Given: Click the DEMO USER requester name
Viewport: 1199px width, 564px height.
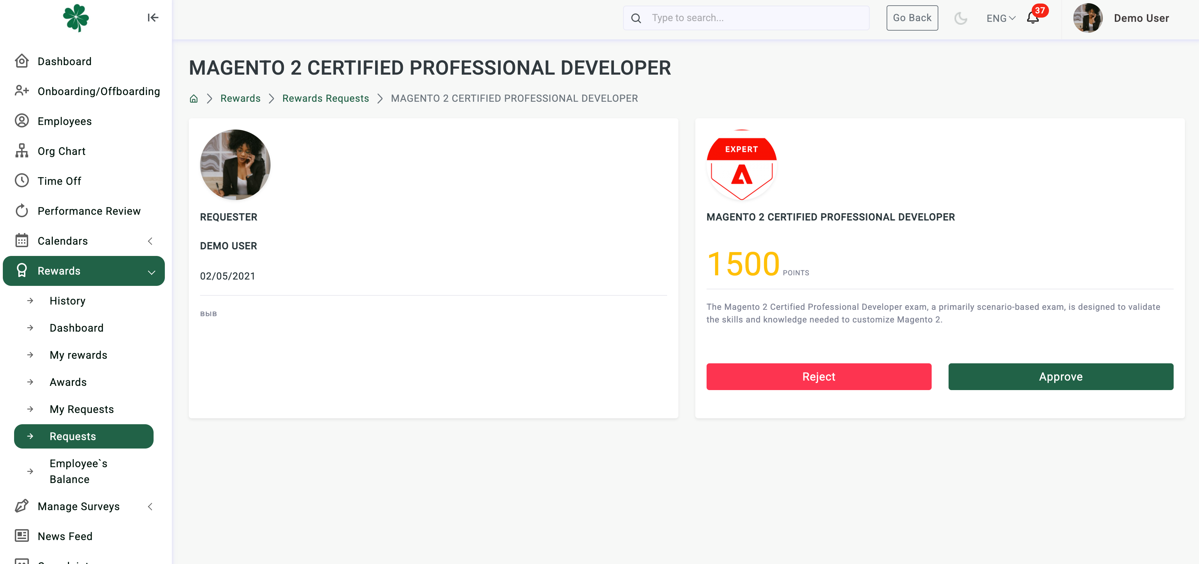Looking at the screenshot, I should (228, 246).
